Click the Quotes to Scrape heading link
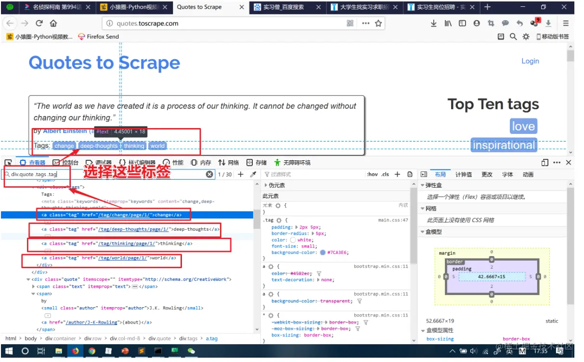Screen dimensions: 584x362 pyautogui.click(x=104, y=63)
